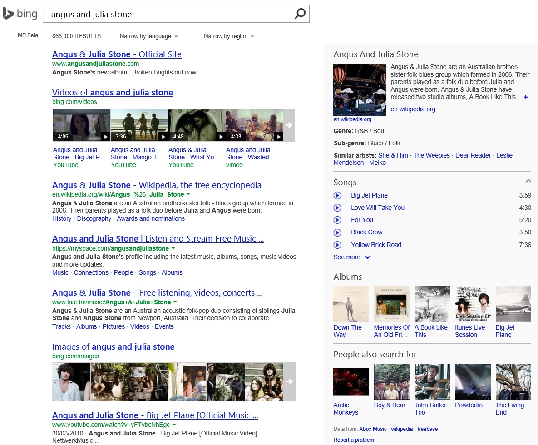The width and height of the screenshot is (538, 445).
Task: Open the Awards and nominations sublink
Action: (151, 218)
